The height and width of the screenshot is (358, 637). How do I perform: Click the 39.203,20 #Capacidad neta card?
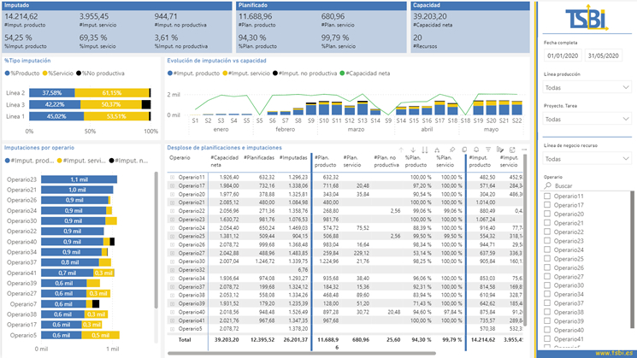coord(433,20)
